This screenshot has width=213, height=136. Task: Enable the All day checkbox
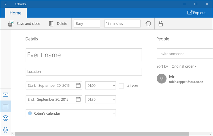[x=121, y=86]
